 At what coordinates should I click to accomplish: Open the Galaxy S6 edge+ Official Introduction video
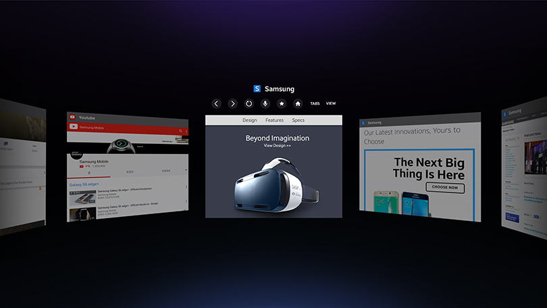click(x=125, y=191)
